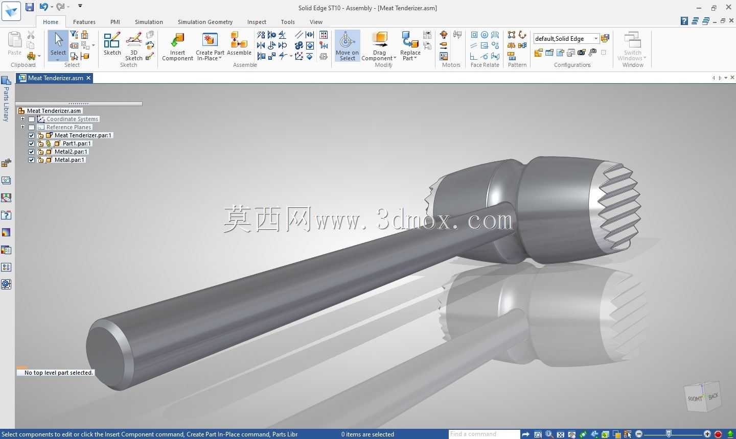The height and width of the screenshot is (439, 736).
Task: Click the Assemble command
Action: pyautogui.click(x=239, y=44)
